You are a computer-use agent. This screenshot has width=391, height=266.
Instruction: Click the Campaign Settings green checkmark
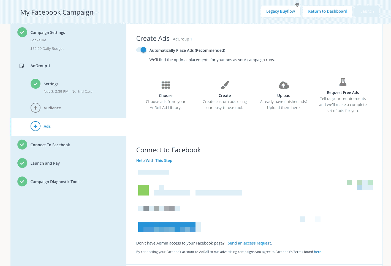22,32
